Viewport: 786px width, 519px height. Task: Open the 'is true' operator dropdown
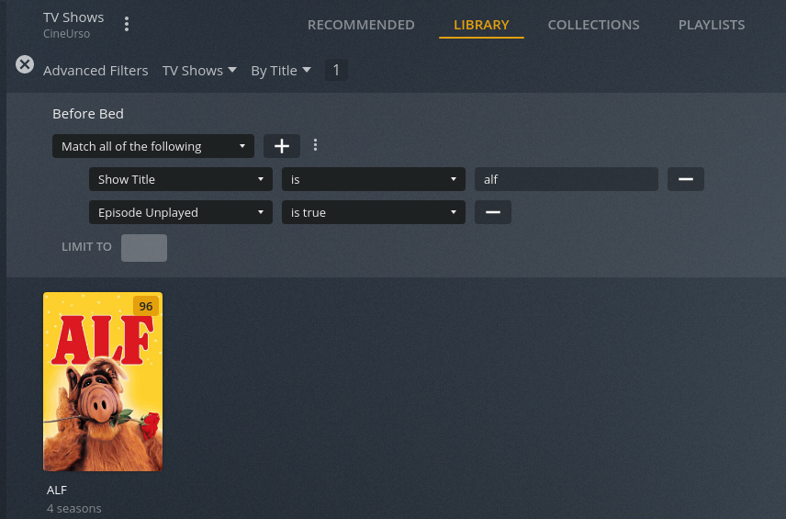[x=374, y=212]
